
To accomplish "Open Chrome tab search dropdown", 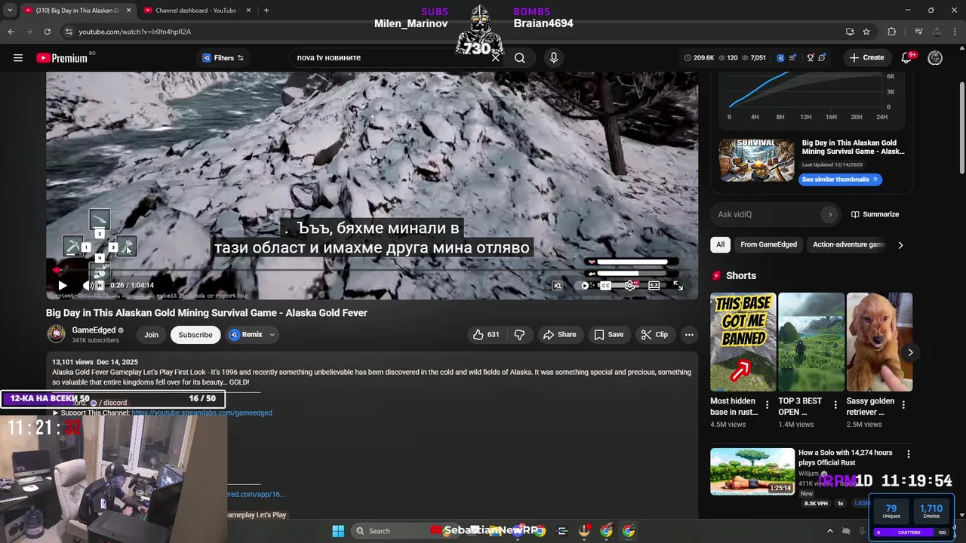I will [x=10, y=10].
